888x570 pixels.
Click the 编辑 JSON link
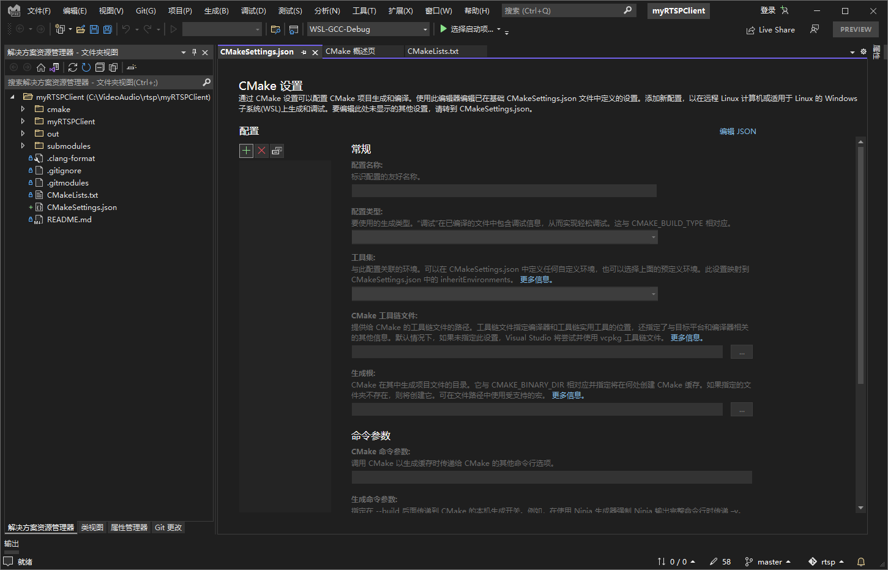point(737,131)
